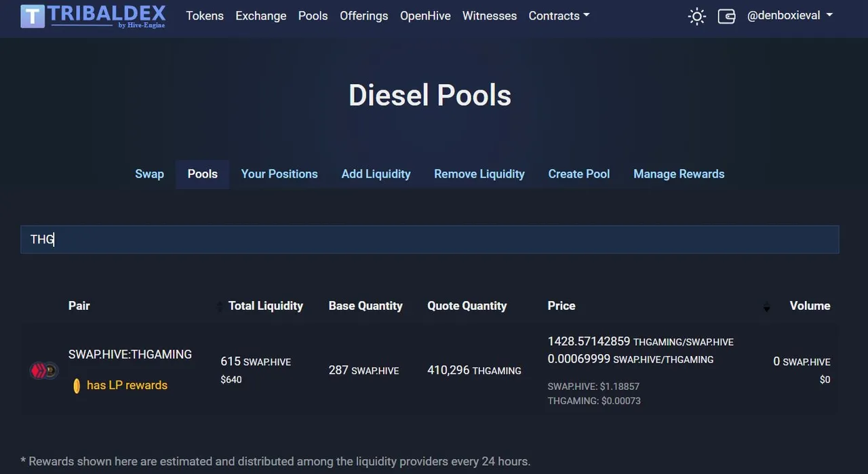Go to Exchange in navigation

(260, 16)
